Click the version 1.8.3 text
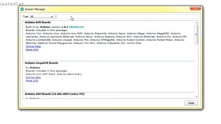 pyautogui.click(x=60, y=27)
